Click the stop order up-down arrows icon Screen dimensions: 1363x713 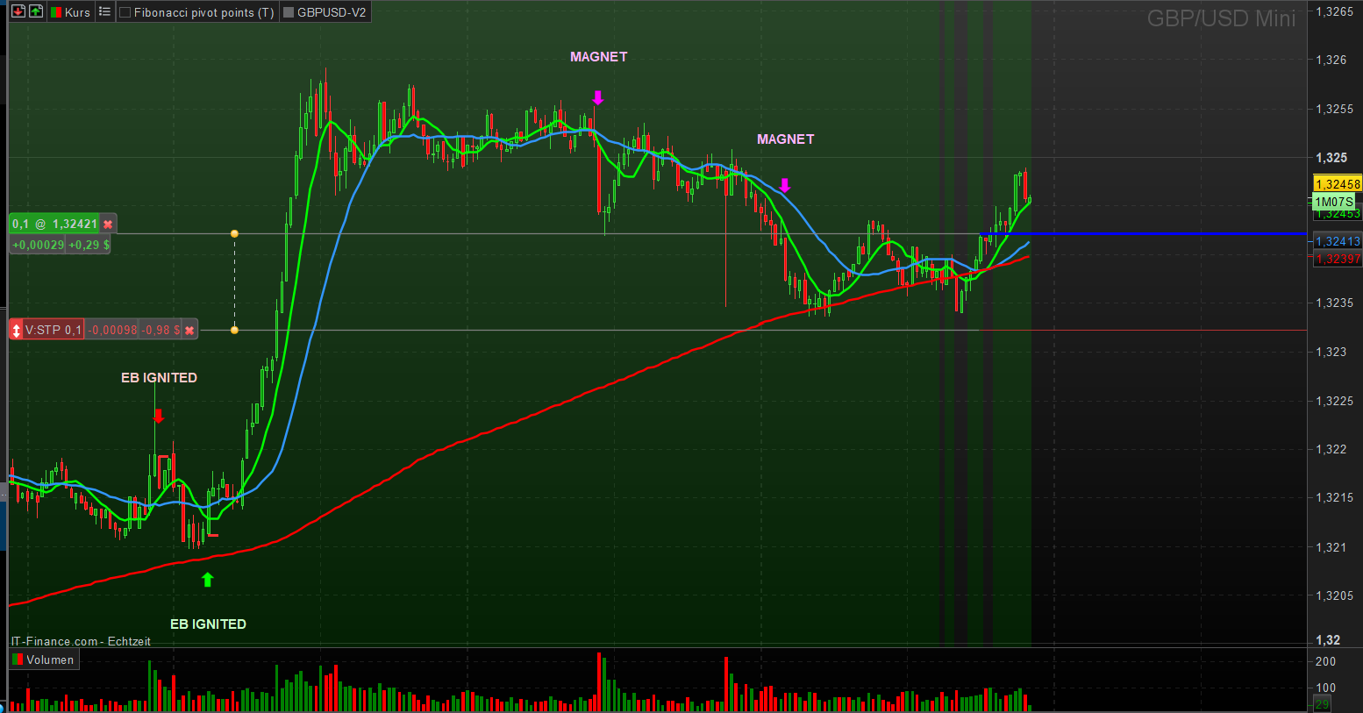tap(16, 331)
